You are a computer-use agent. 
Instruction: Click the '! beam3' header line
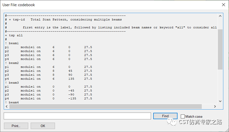(12, 83)
